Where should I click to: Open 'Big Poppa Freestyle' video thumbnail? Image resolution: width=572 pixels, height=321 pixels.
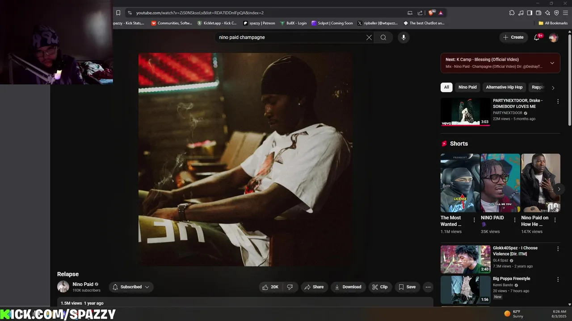465,290
